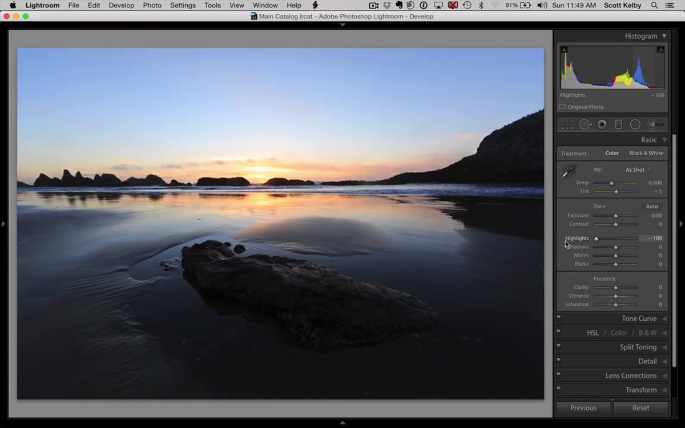Click the Previous button
685x428 pixels.
(x=583, y=407)
